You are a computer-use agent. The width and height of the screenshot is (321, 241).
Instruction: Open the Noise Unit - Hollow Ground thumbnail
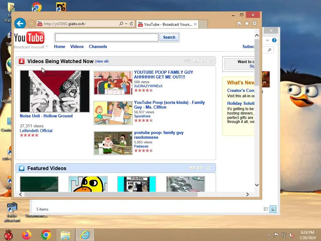[55, 91]
